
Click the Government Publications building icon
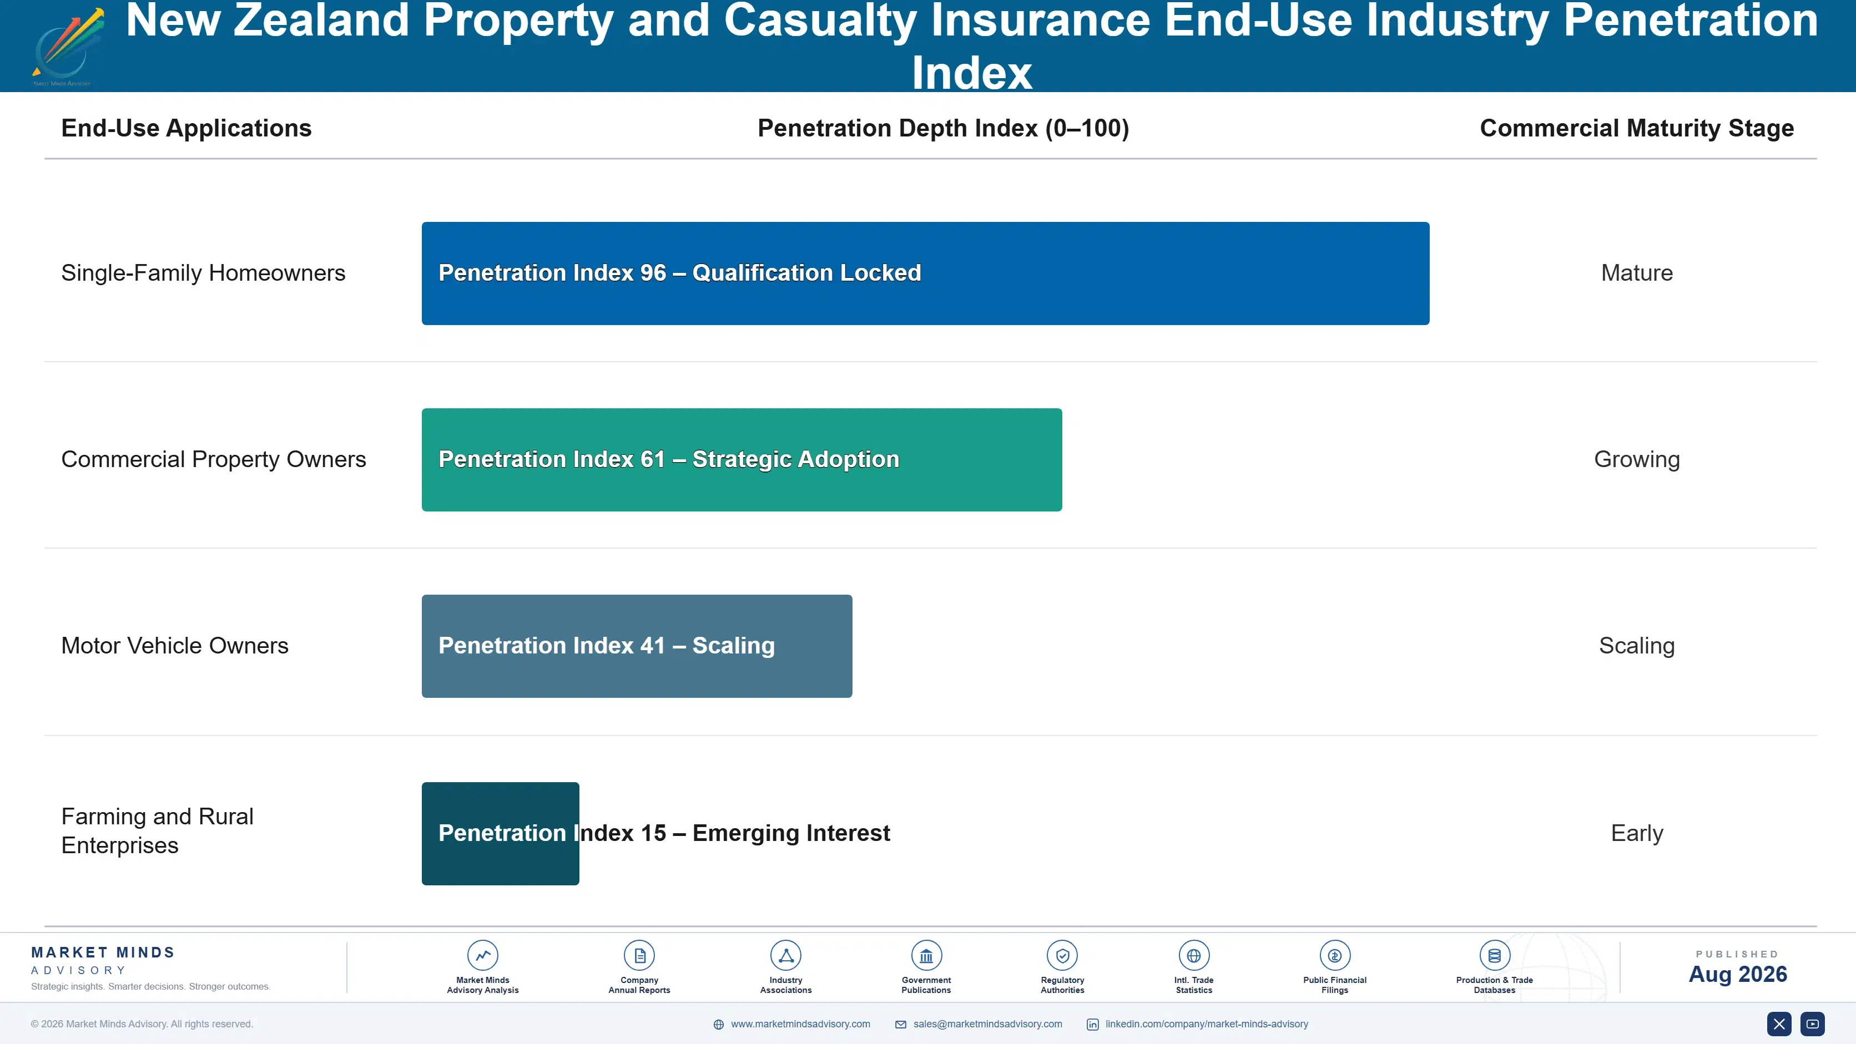click(x=926, y=955)
